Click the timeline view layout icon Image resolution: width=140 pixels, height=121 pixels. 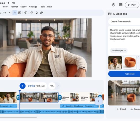pos(52,86)
